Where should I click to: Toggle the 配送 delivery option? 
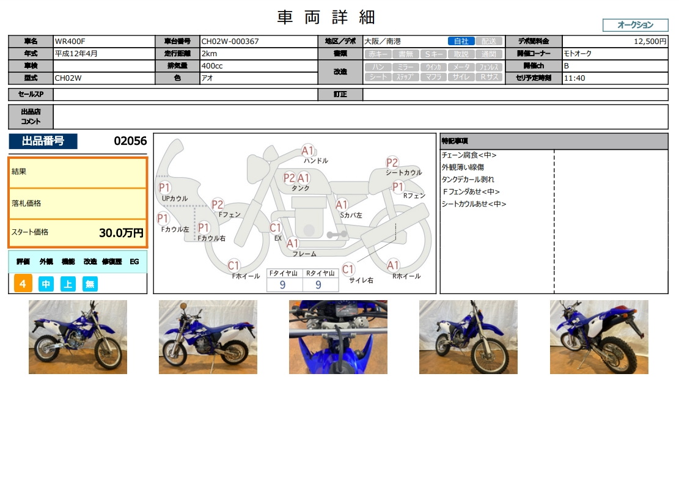(x=489, y=42)
